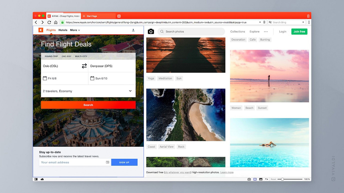Viewport: 344px width, 193px height.
Task: Click the camera capture icon in status bar
Action: click(x=249, y=179)
